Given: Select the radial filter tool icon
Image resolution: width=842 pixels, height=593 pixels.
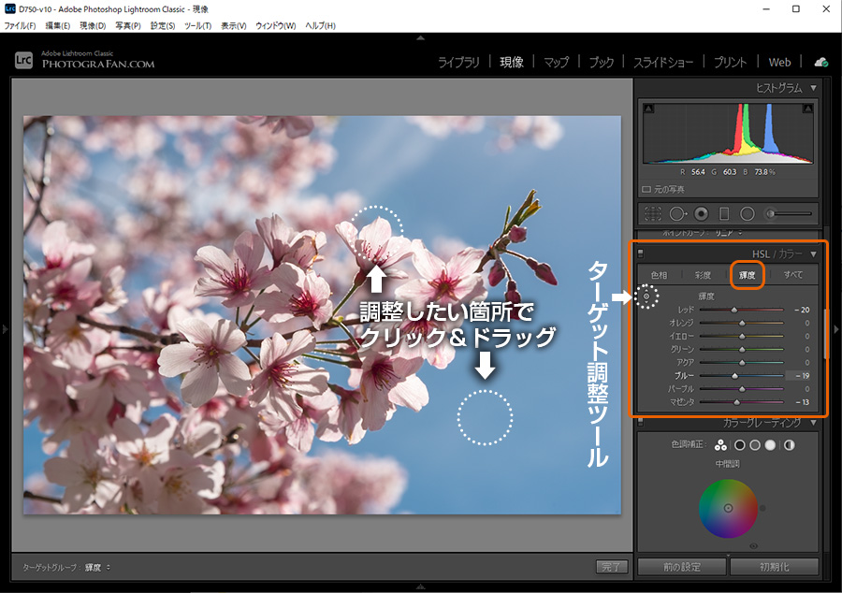Looking at the screenshot, I should click(747, 213).
